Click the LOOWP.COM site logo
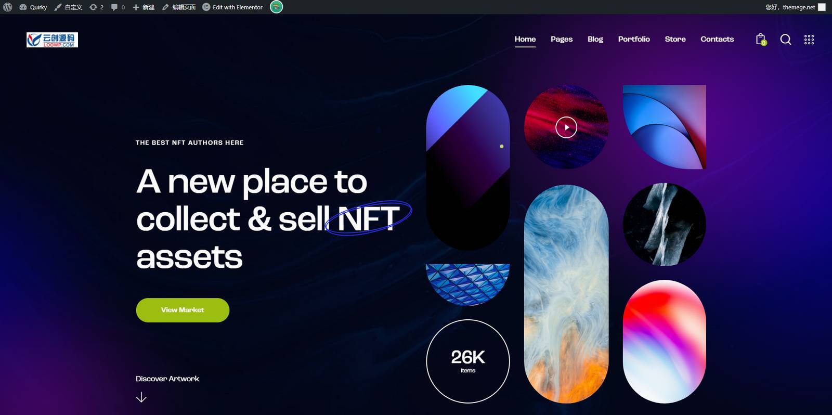The width and height of the screenshot is (832, 415). coord(52,40)
